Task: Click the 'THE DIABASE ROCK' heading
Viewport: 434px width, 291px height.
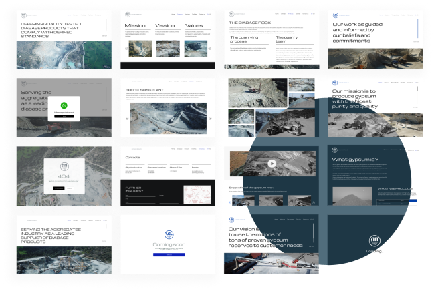Action: [x=250, y=23]
